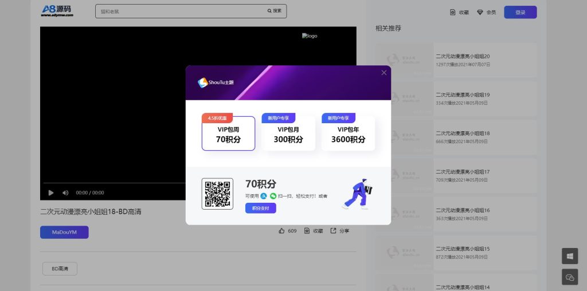Image resolution: width=587 pixels, height=291 pixels.
Task: Close the VIP payment popup
Action: [x=383, y=73]
